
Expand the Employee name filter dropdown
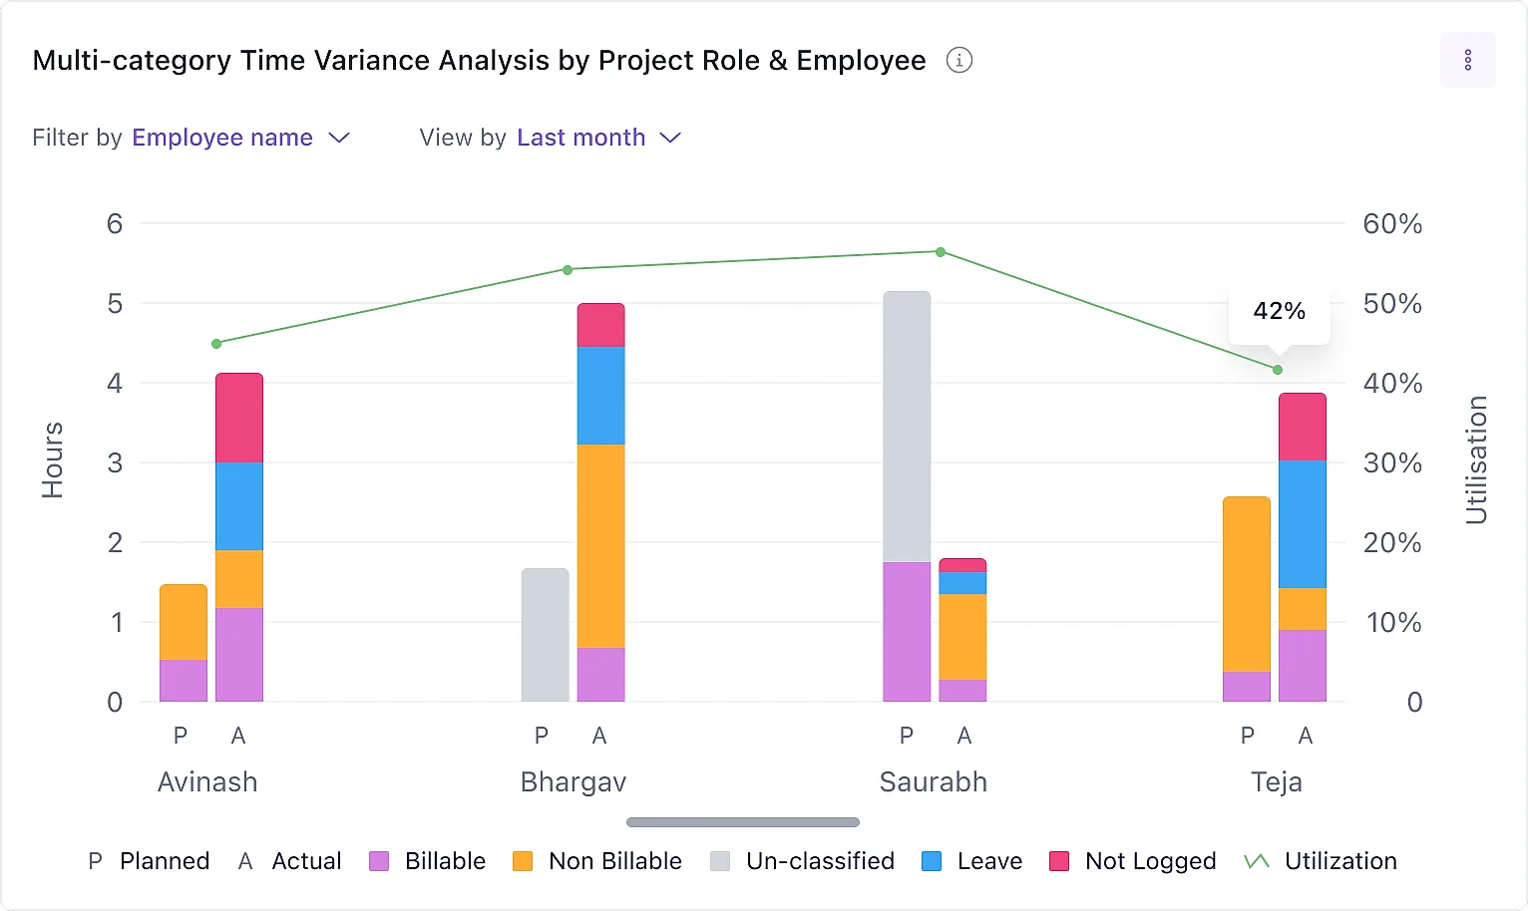pos(241,138)
